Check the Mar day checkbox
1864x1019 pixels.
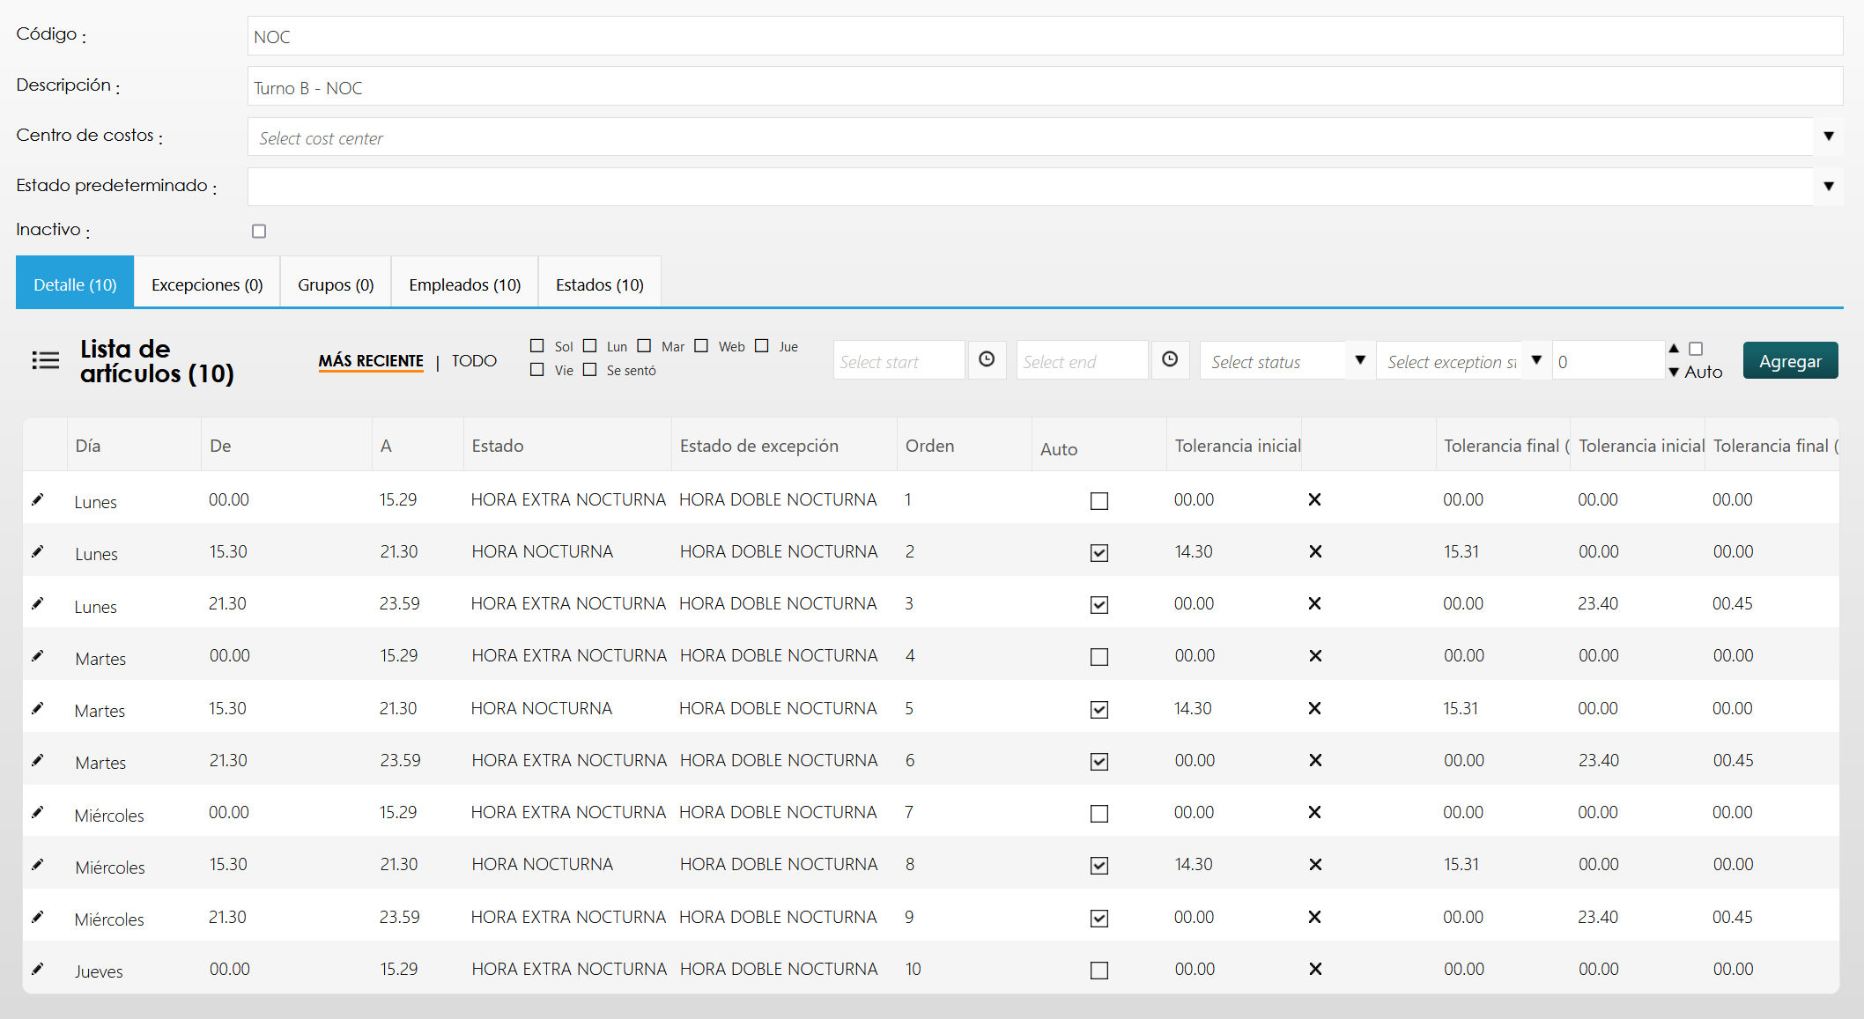pos(644,345)
